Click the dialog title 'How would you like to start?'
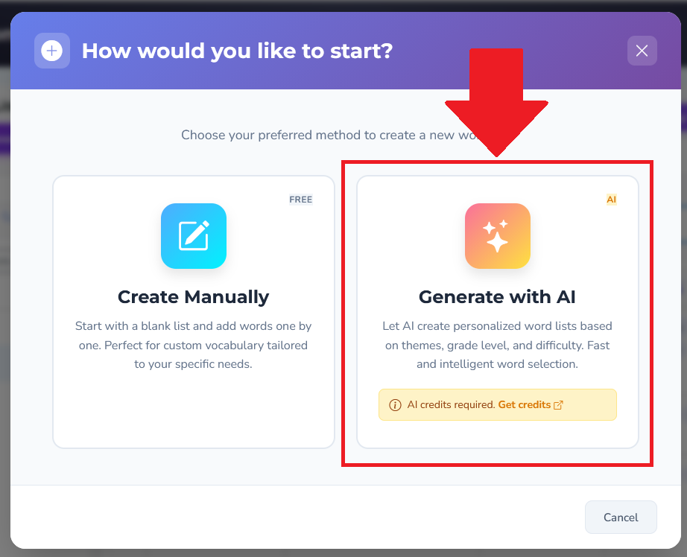Image resolution: width=687 pixels, height=557 pixels. coord(237,51)
